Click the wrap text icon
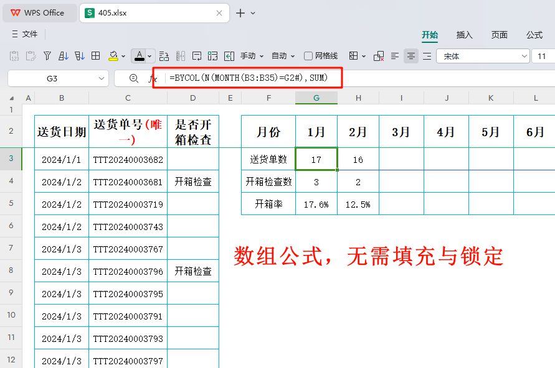Viewport: 555px width, 368px height. (197, 56)
